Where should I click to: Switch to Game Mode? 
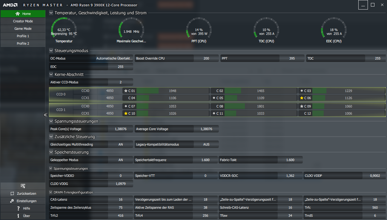click(x=23, y=29)
